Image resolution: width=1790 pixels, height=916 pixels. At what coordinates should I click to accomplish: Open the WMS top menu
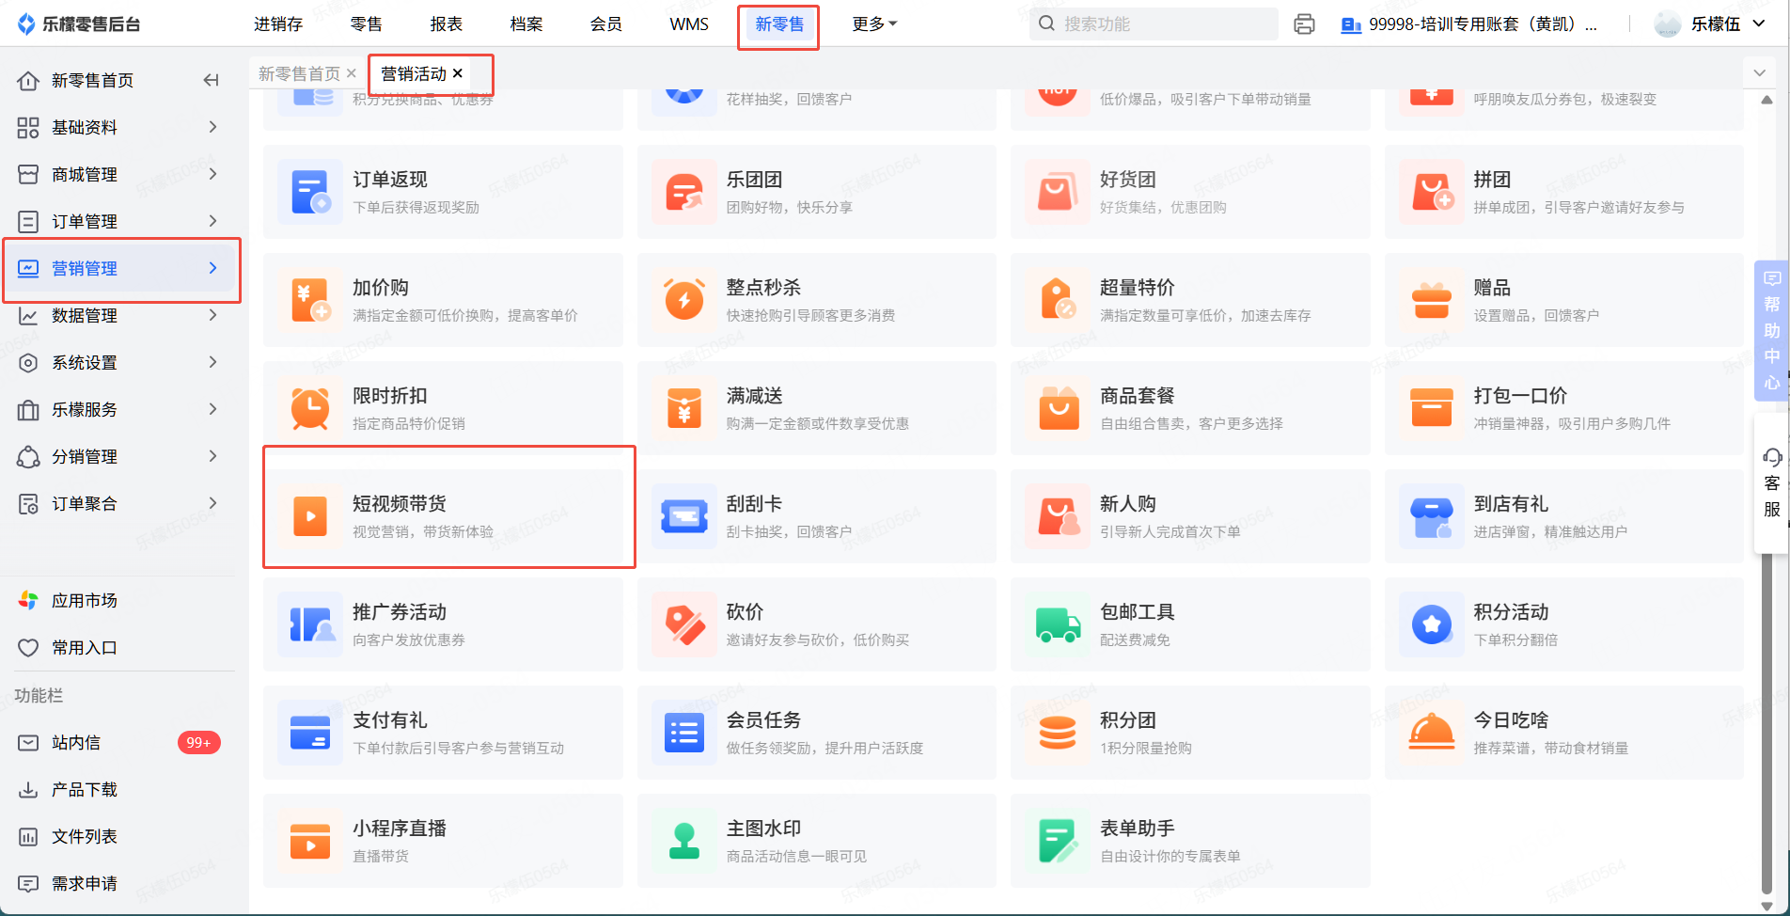click(689, 24)
